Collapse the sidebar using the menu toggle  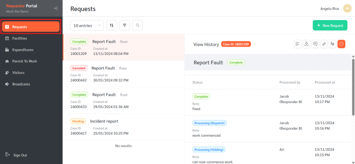tap(56, 8)
